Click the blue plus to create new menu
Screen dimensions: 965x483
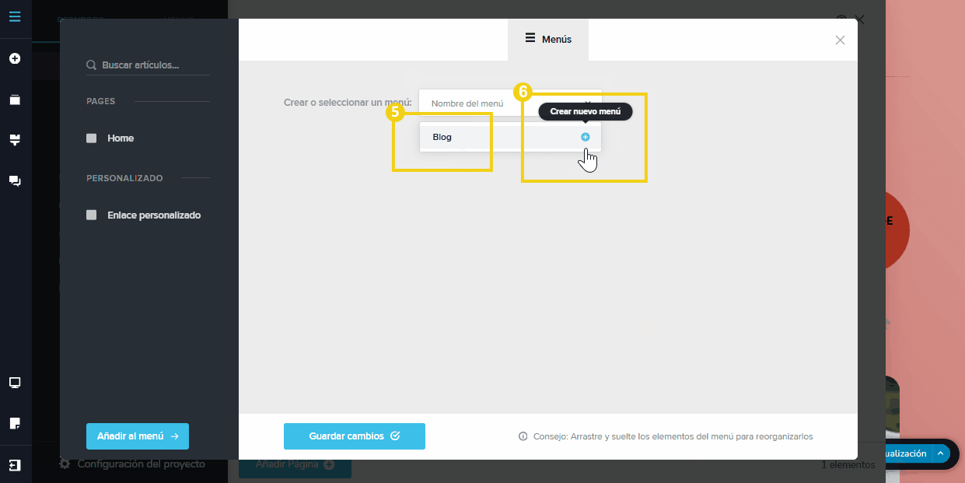(586, 137)
